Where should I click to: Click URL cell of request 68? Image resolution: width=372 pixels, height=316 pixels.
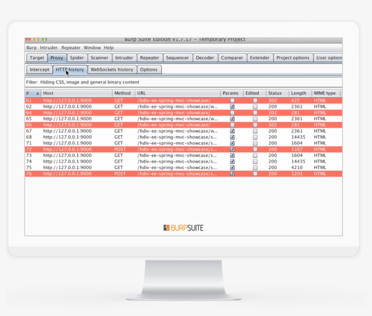pyautogui.click(x=177, y=137)
